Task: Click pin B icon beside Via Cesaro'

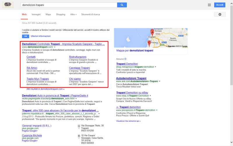Action: [x=79, y=137]
